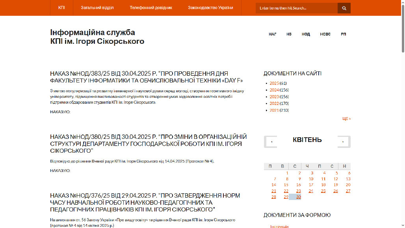This screenshot has width=405, height=228.
Task: Open Телефонний довідник menu item
Action: click(151, 7)
